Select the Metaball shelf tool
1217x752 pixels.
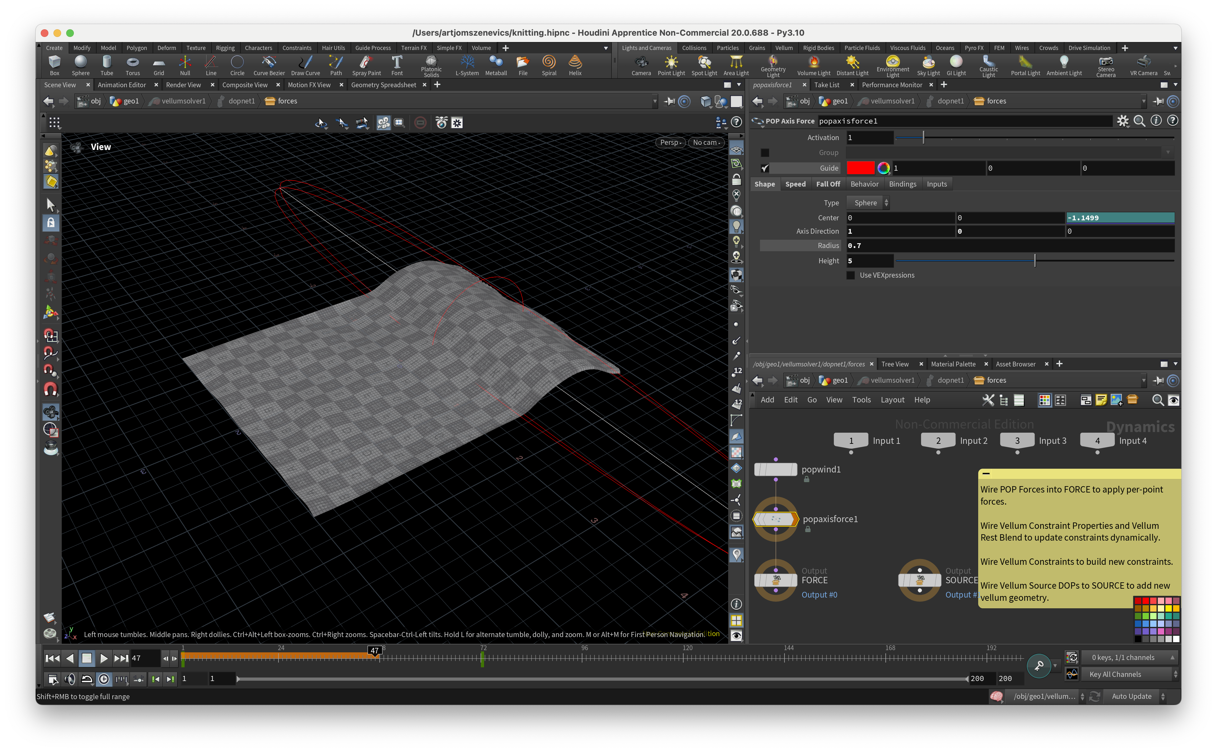click(x=496, y=65)
